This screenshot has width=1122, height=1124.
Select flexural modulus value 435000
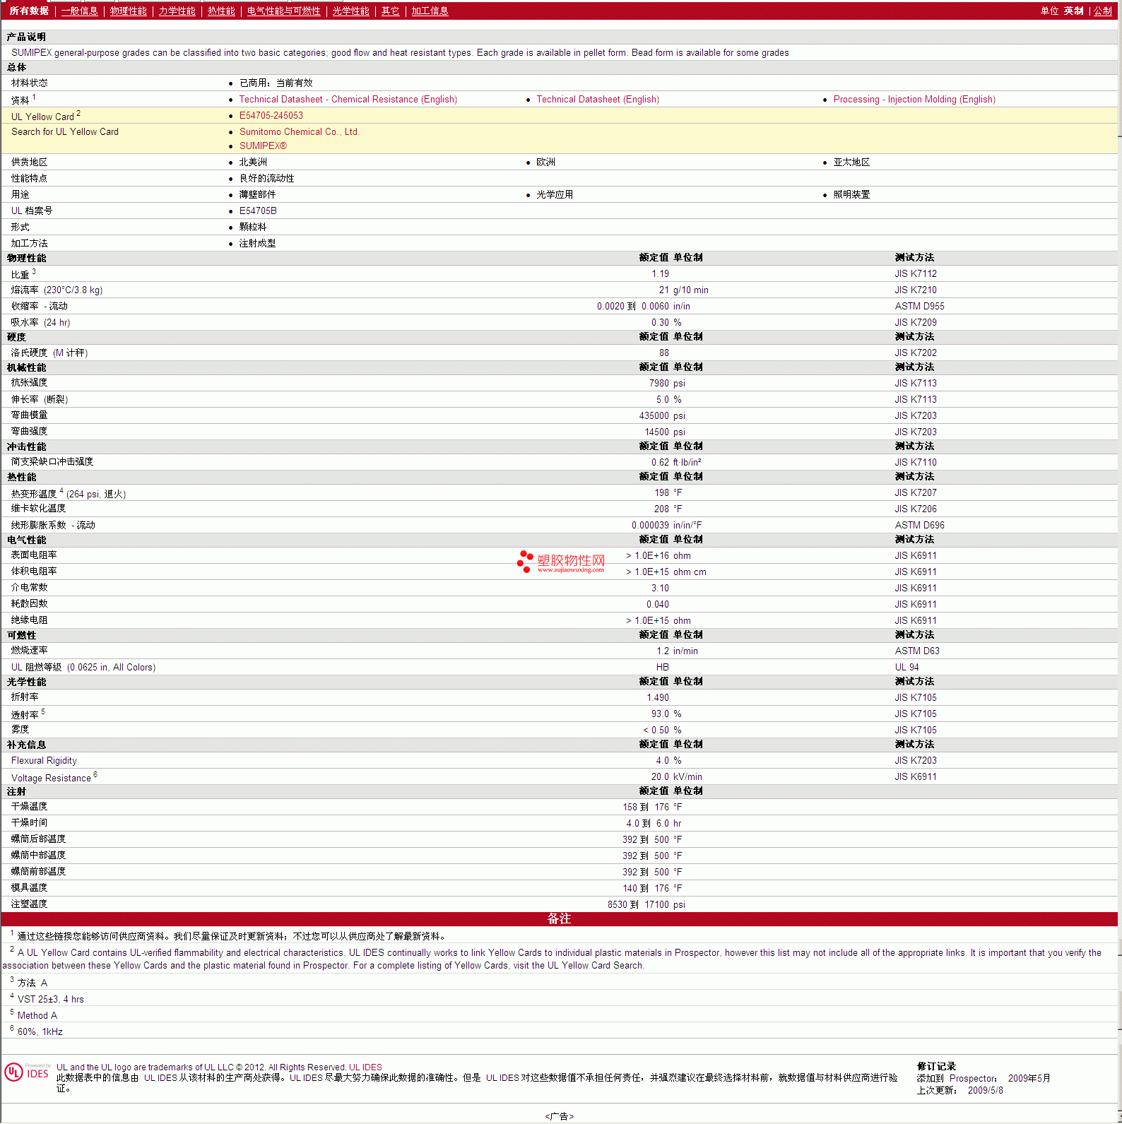654,416
